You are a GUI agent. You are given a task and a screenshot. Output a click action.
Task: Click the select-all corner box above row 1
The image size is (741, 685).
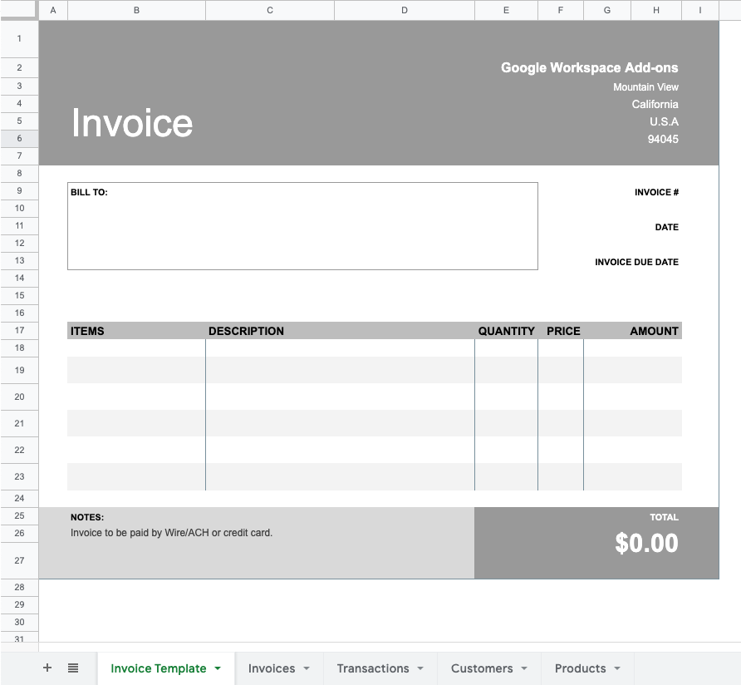click(x=18, y=10)
